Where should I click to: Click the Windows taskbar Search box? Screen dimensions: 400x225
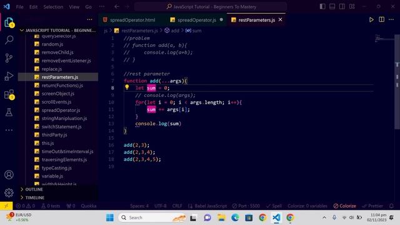152,217
